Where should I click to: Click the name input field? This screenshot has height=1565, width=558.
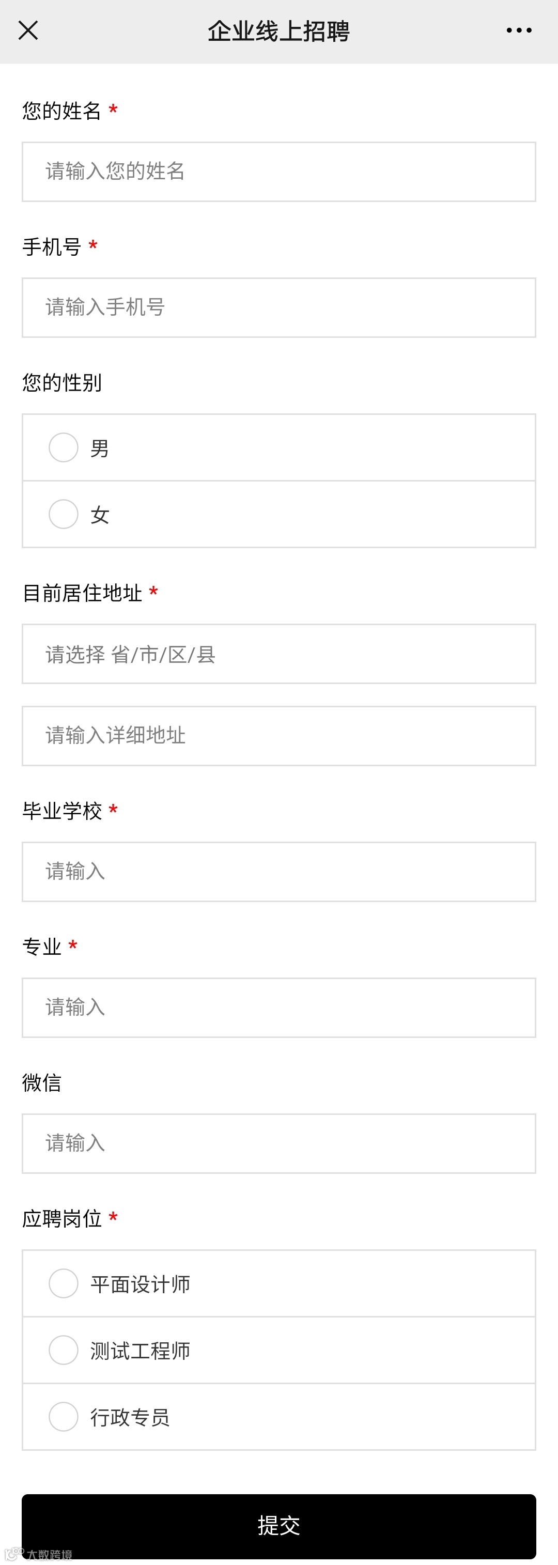coord(279,172)
